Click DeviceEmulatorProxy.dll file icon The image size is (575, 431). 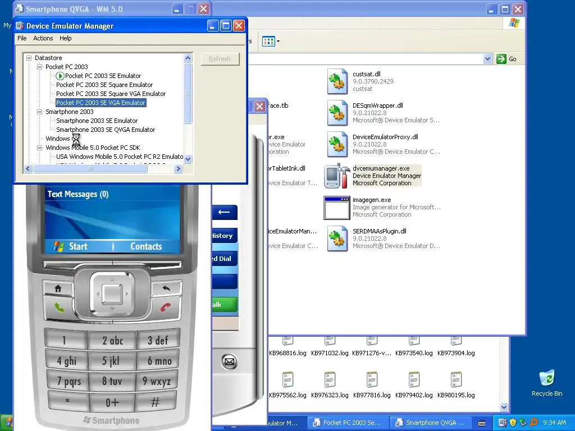coord(337,144)
